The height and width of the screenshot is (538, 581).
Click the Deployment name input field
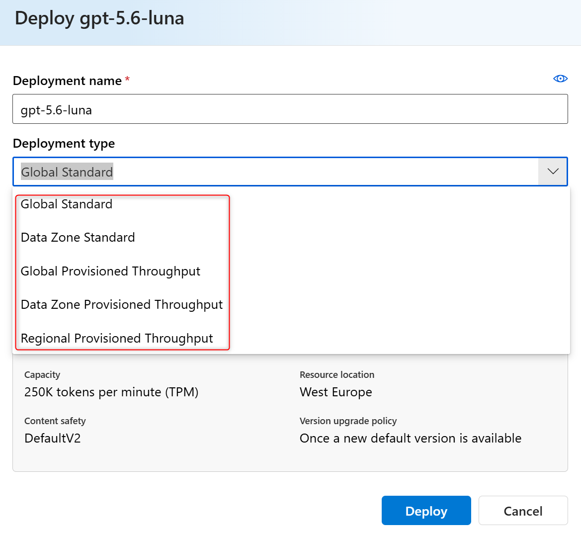point(290,109)
